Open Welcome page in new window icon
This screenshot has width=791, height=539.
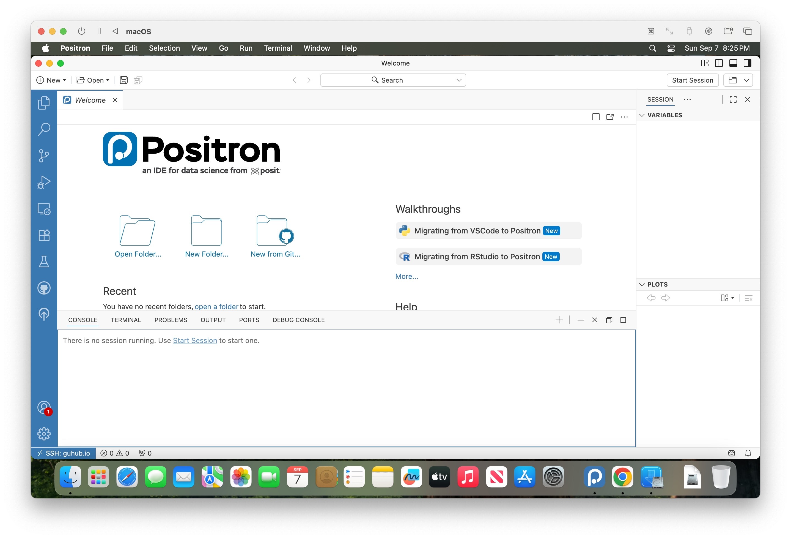[610, 117]
